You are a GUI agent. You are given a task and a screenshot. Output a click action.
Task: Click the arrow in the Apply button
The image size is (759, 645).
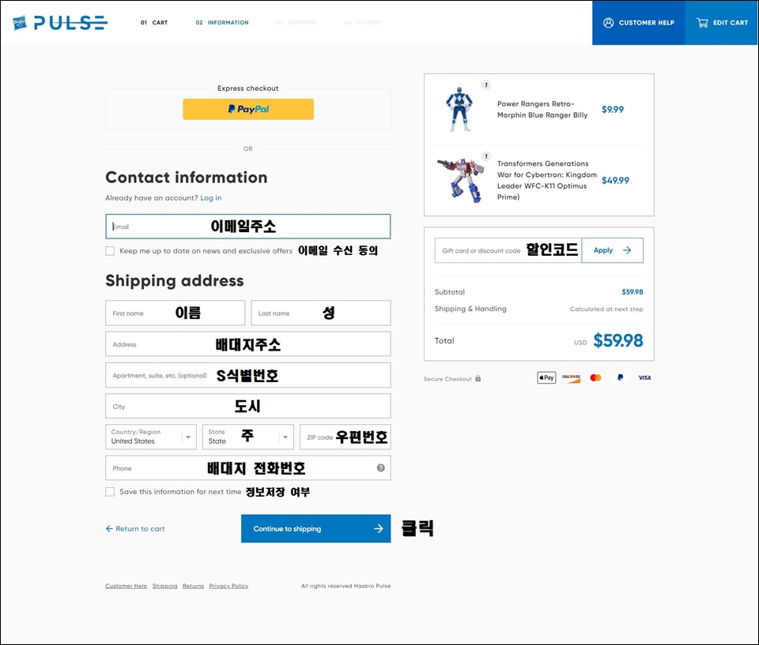(x=627, y=250)
